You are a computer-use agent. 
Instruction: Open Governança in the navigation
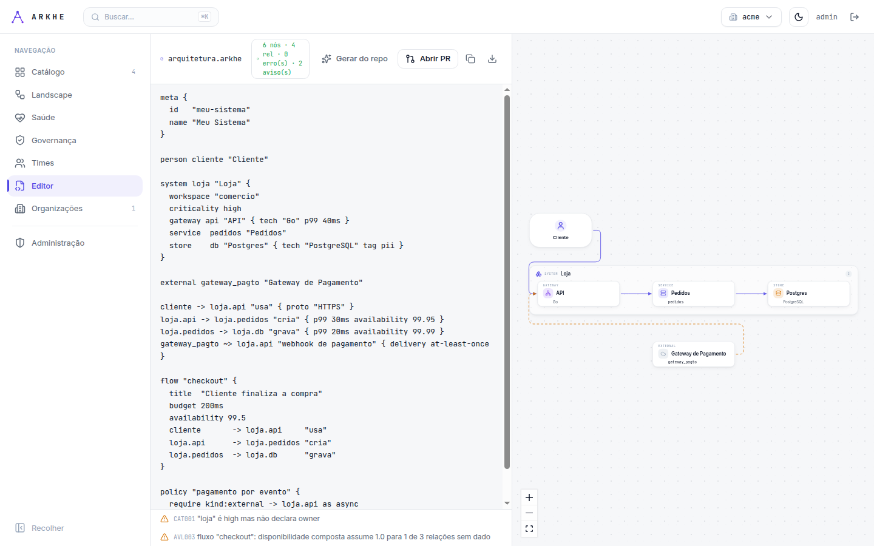point(75,140)
